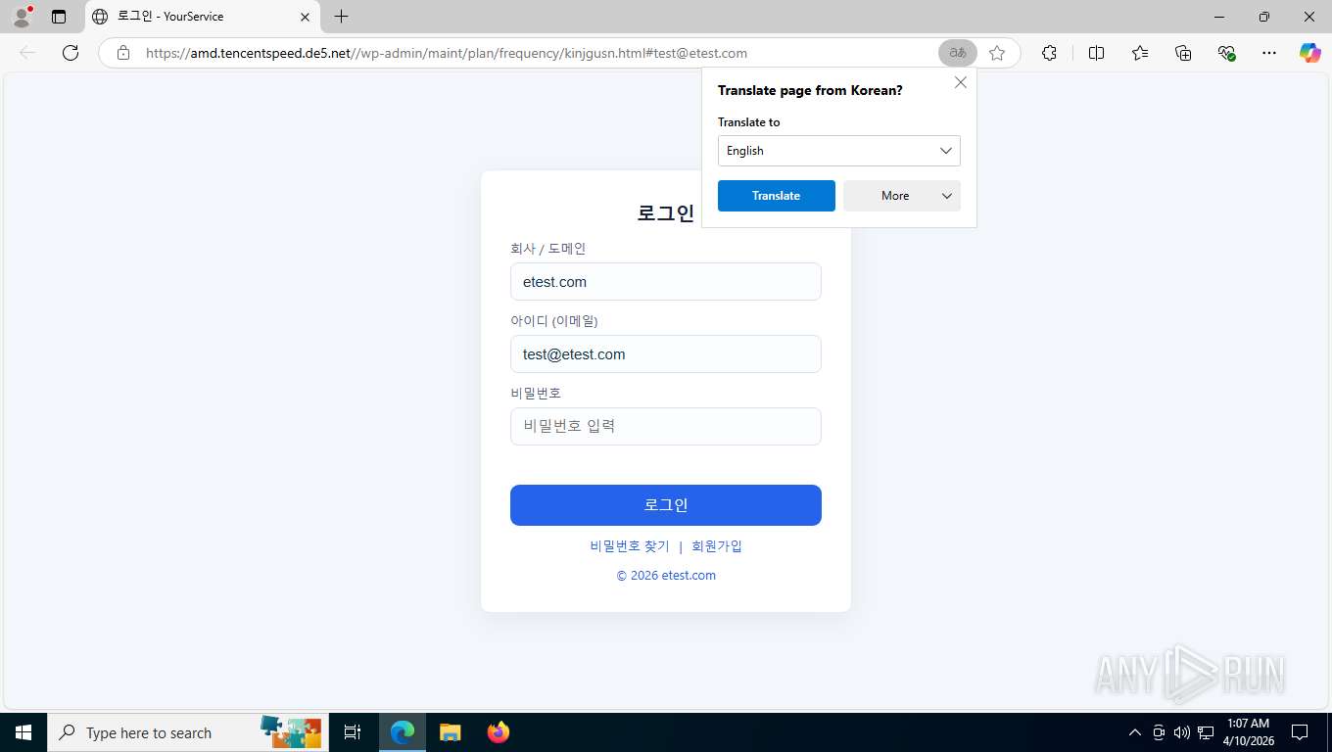Click the blue 로그인 button
The width and height of the screenshot is (1332, 752).
(666, 505)
